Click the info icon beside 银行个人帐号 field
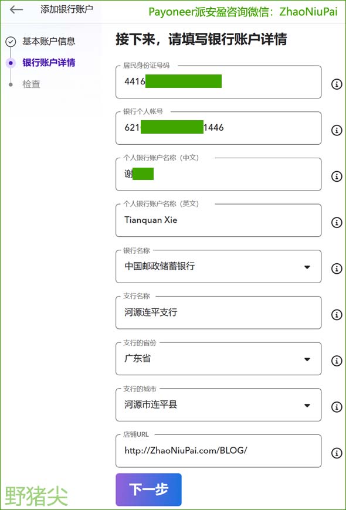The height and width of the screenshot is (510, 346). (x=337, y=130)
